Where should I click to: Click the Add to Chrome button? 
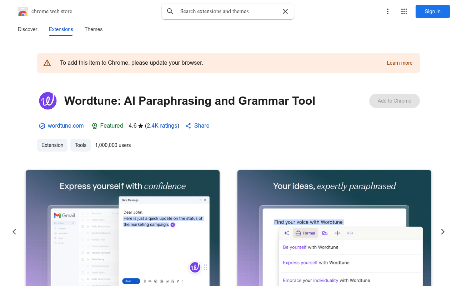point(395,101)
